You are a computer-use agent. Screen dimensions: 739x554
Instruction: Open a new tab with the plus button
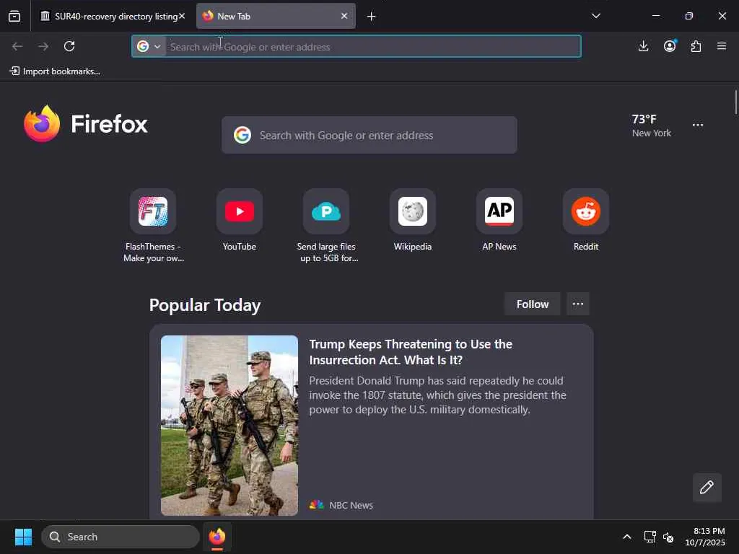point(372,17)
